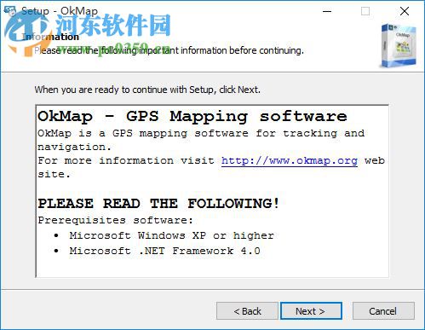Click the 'PLEASE READ THE FOLLOWING!' heading

pos(158,204)
